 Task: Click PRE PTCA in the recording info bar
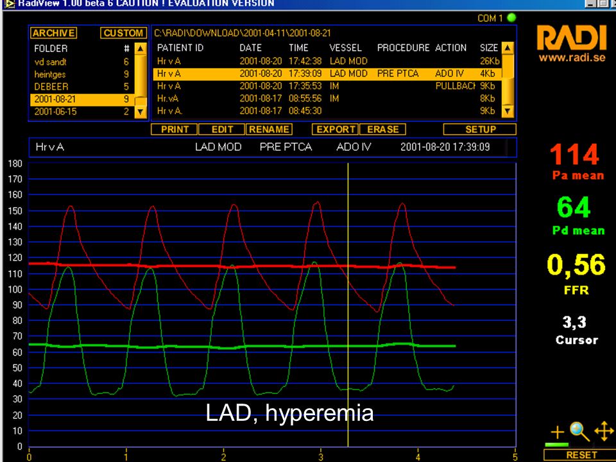(x=286, y=148)
